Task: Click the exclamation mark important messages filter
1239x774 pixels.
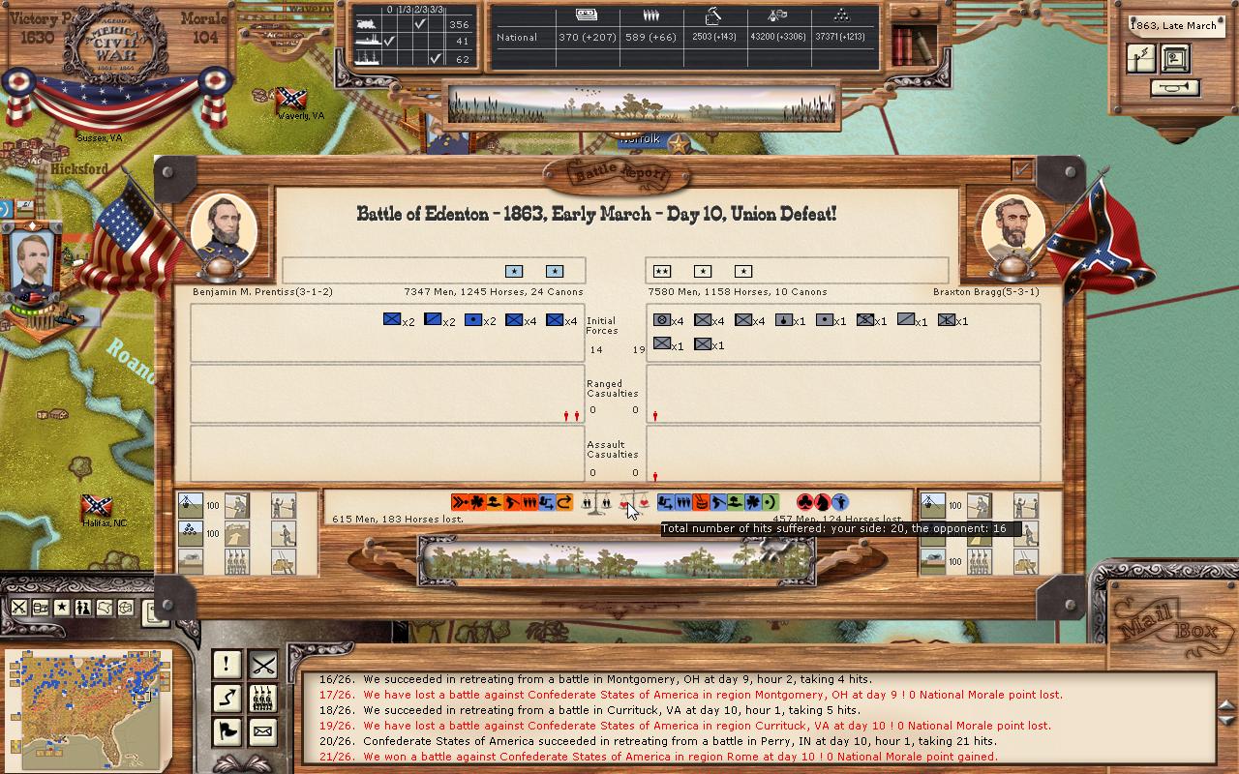Action: click(227, 665)
